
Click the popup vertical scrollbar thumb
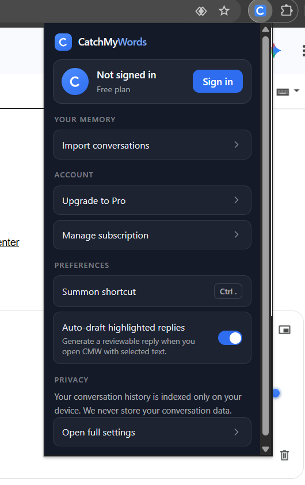click(265, 236)
